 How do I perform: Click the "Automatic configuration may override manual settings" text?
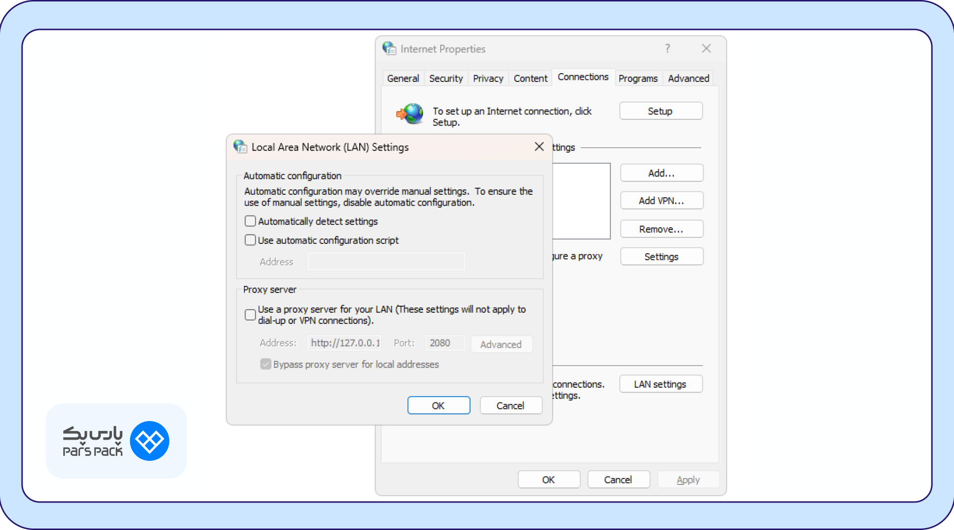tap(388, 197)
